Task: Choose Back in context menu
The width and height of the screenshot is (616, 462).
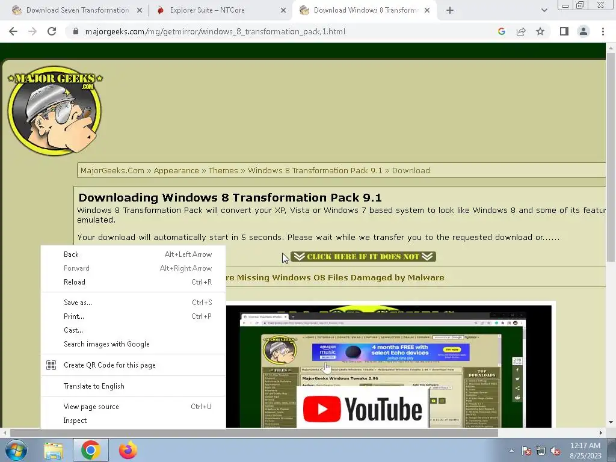Action: (x=133, y=254)
